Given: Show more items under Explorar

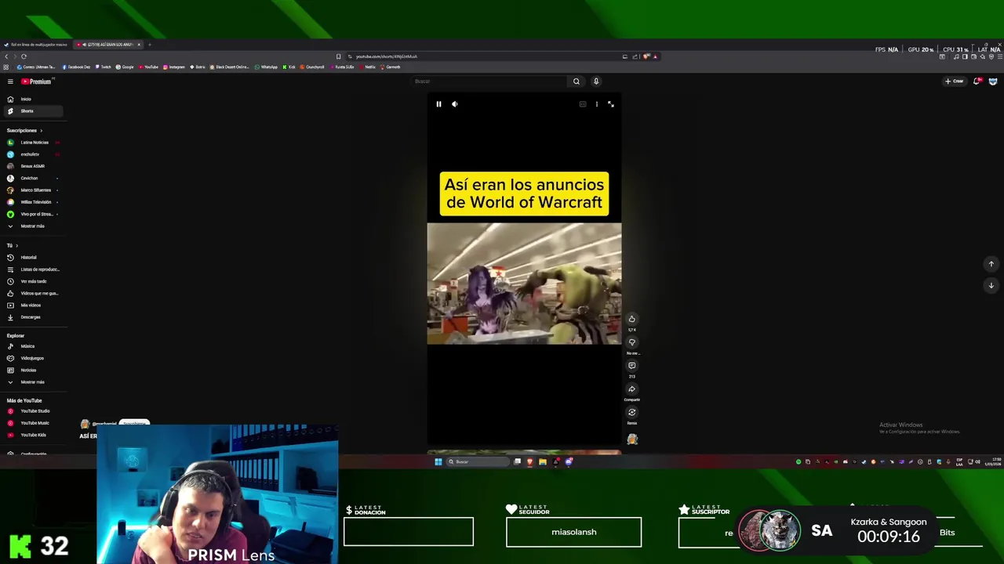Looking at the screenshot, I should click(x=31, y=382).
